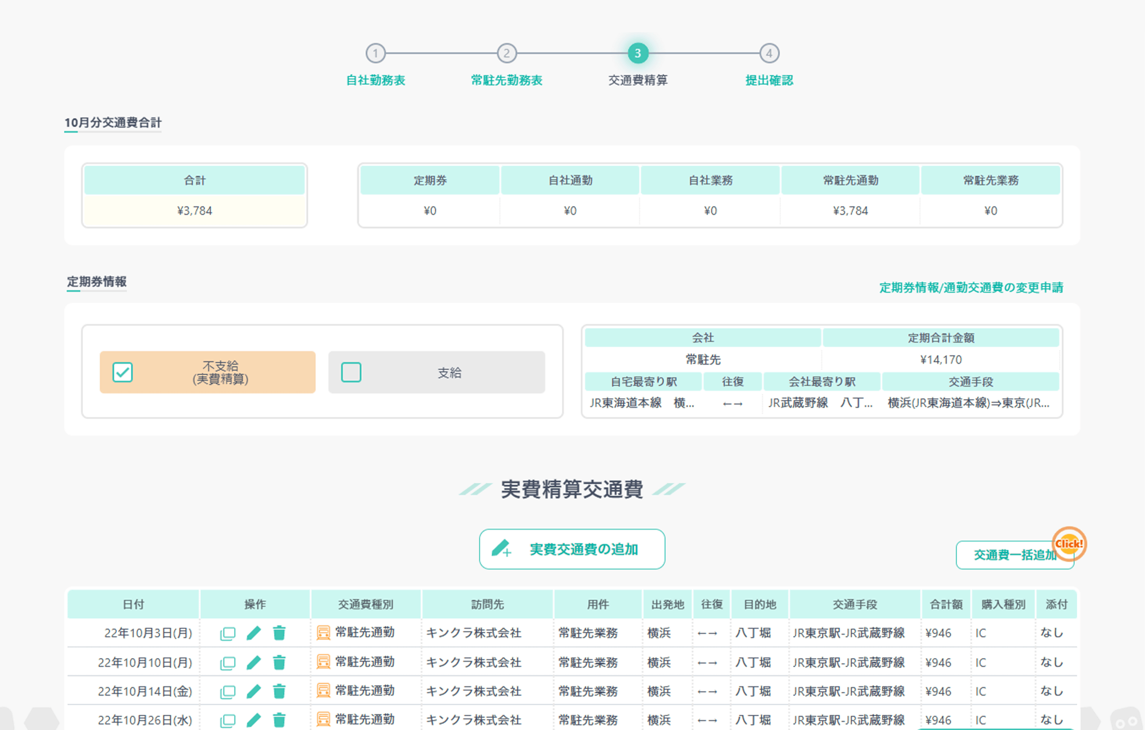Delete the Oct 3 expense entry

pos(279,633)
